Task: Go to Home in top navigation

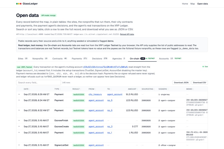Action: coord(185,4)
